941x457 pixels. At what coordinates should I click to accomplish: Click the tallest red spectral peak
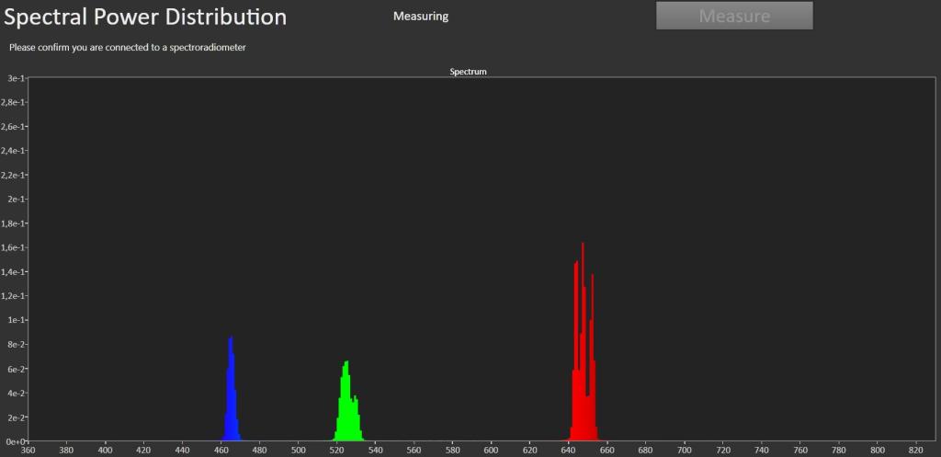point(583,341)
